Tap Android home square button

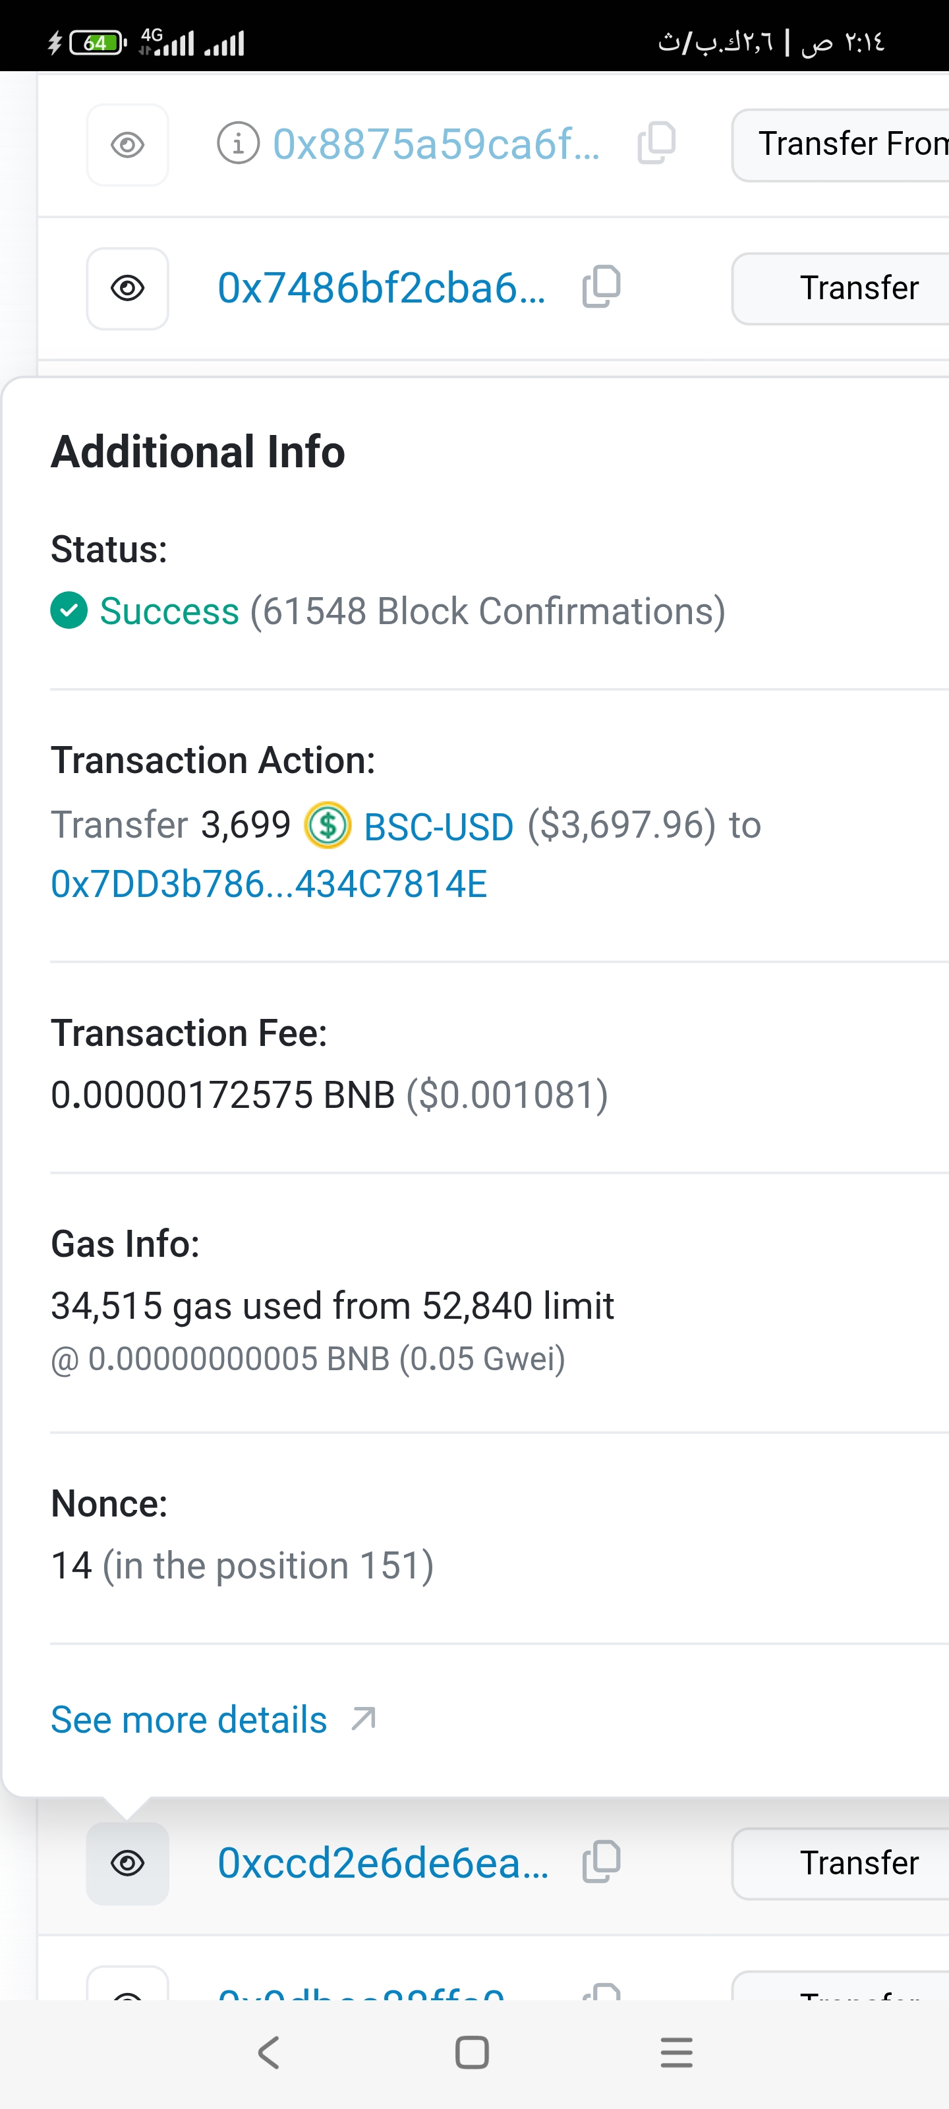472,2052
